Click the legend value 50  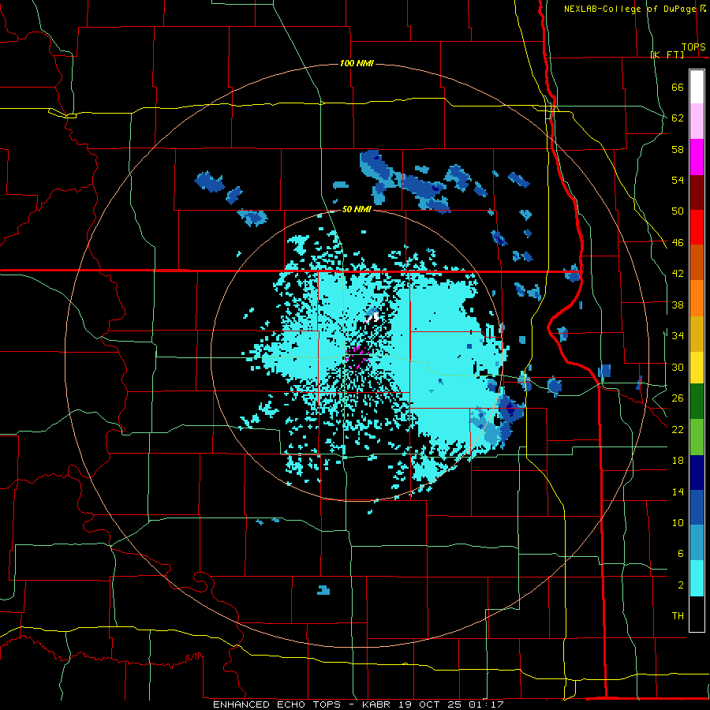coord(678,211)
